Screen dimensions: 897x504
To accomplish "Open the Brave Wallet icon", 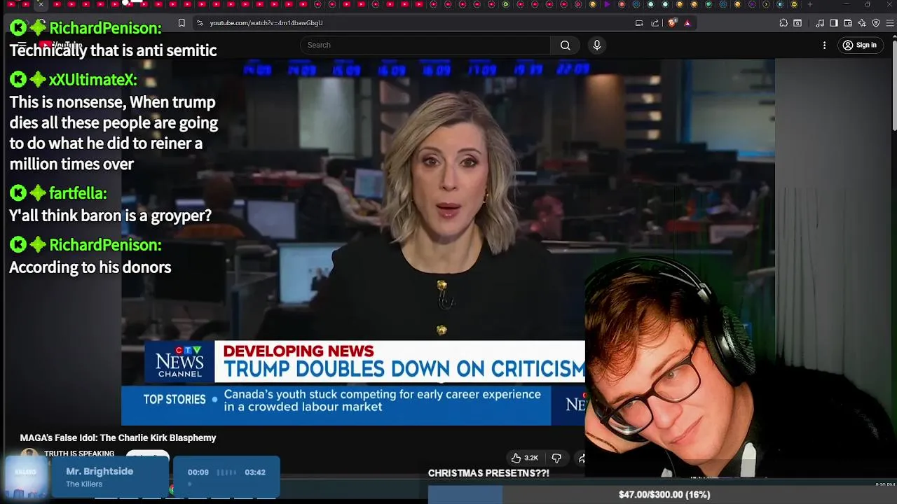I will coord(848,23).
